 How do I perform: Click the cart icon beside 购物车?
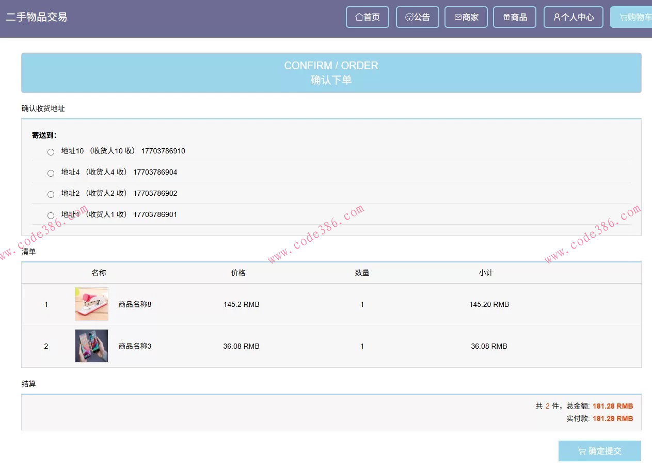pos(623,17)
